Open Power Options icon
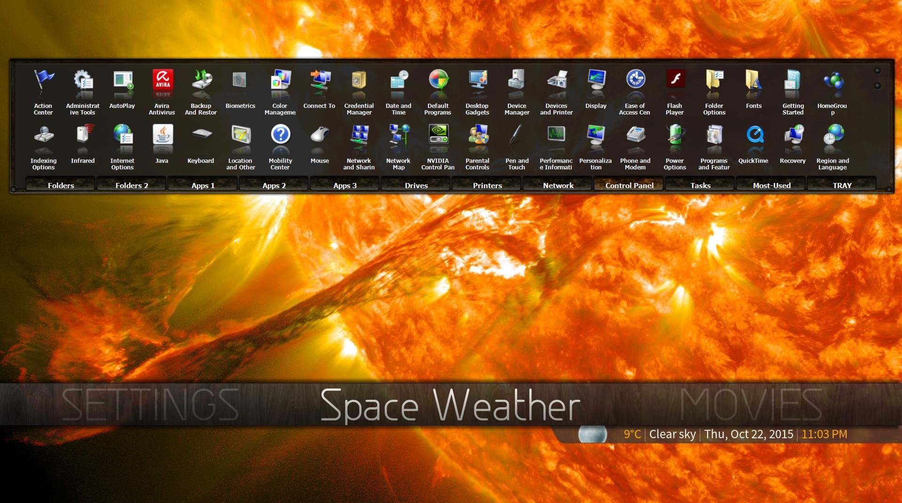Viewport: 902px width, 503px height. [675, 135]
